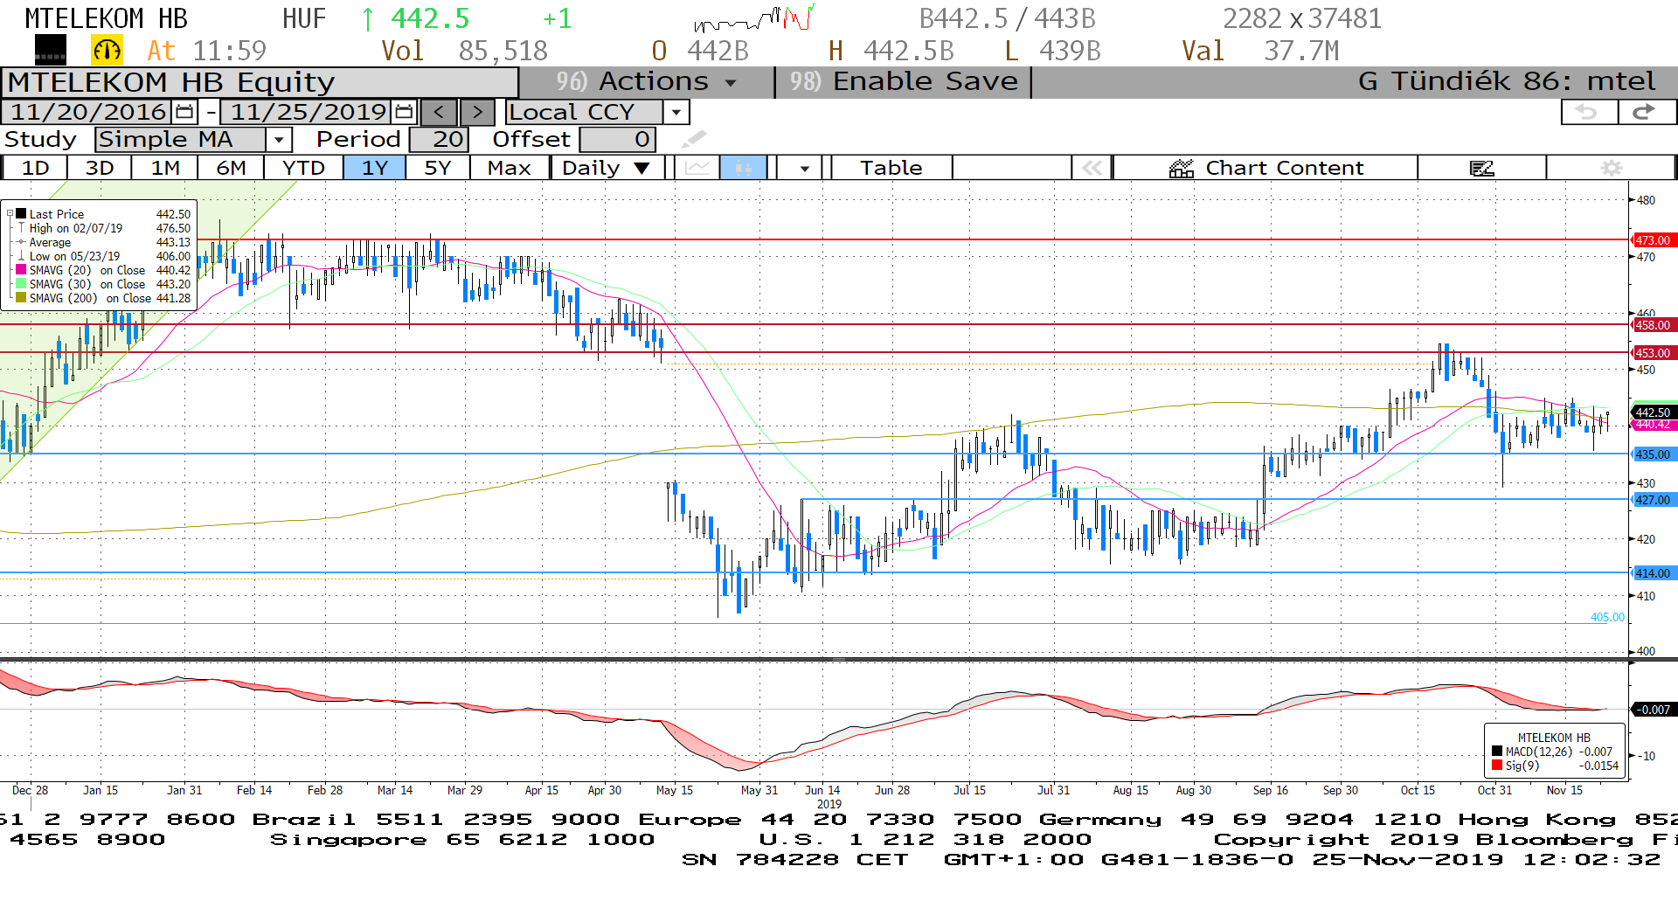Expand the Simple MA study dropdown
This screenshot has width=1678, height=908.
tap(279, 139)
